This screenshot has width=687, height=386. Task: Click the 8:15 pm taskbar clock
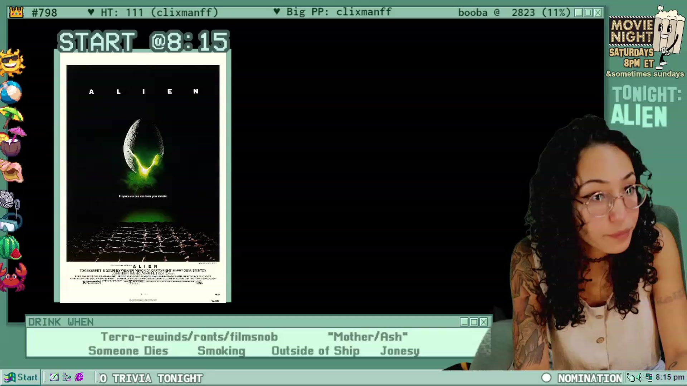670,377
